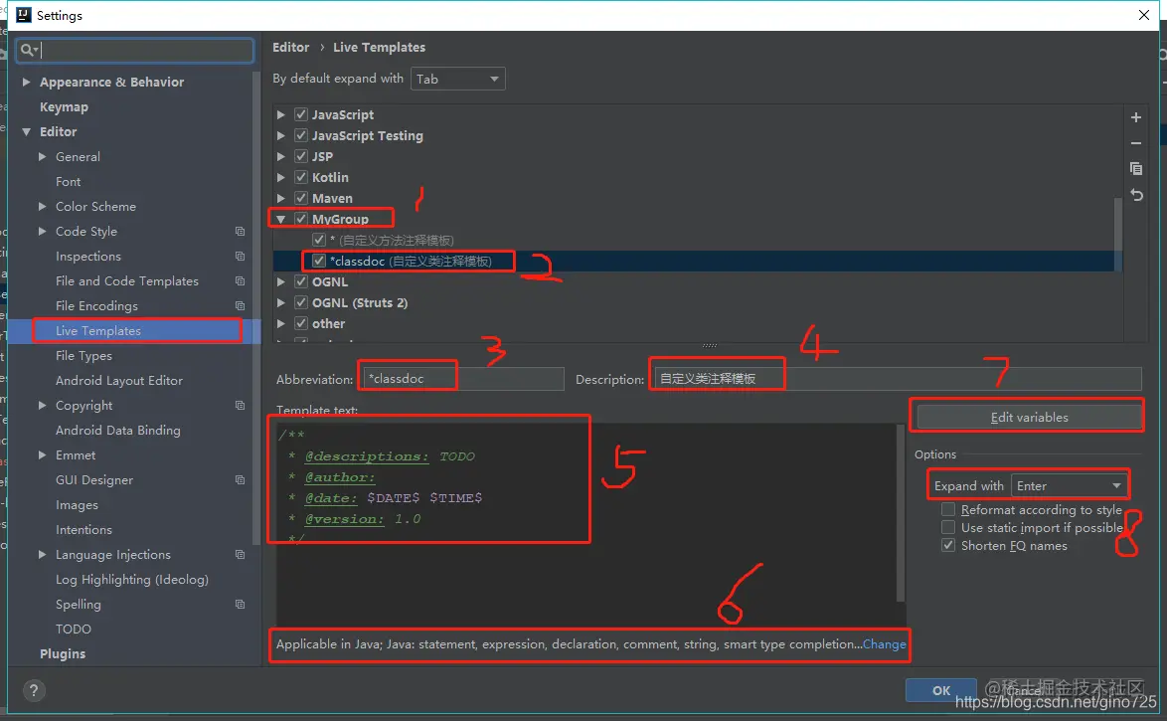Screen dimensions: 1167x721
Task: Open Log Highlighting (Ideolog) settings
Action: (x=132, y=580)
